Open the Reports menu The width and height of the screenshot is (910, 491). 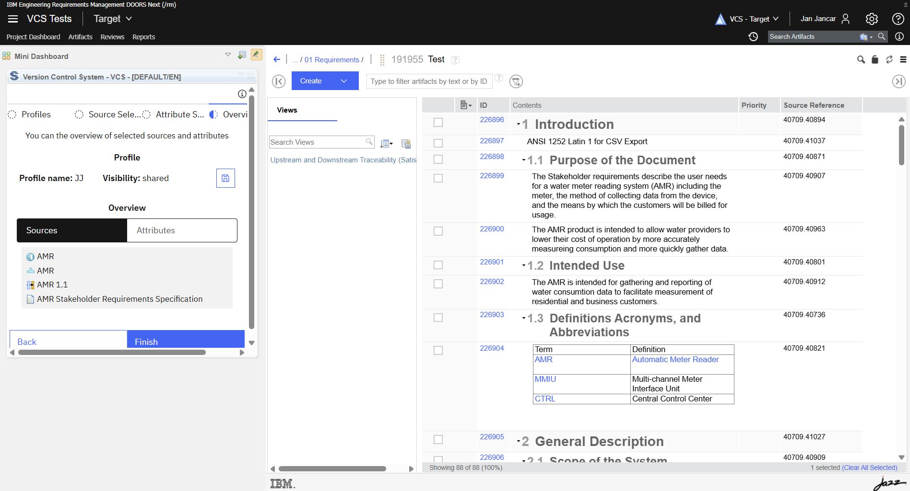pyautogui.click(x=143, y=37)
